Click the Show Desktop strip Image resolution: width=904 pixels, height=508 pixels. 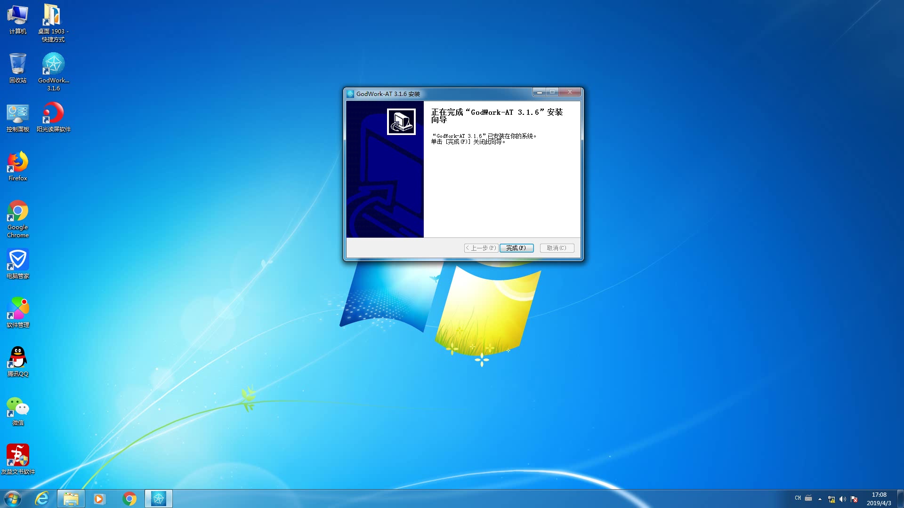(x=900, y=499)
